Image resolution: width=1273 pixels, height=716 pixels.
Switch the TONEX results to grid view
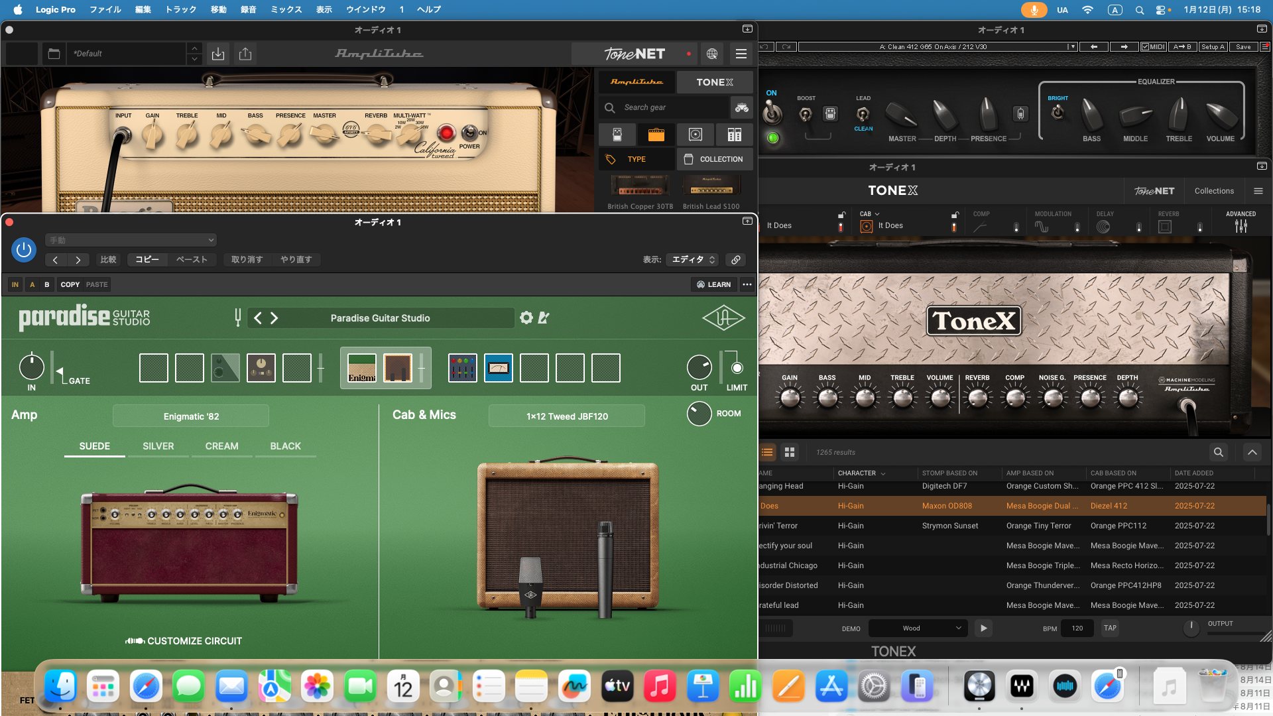(x=789, y=452)
